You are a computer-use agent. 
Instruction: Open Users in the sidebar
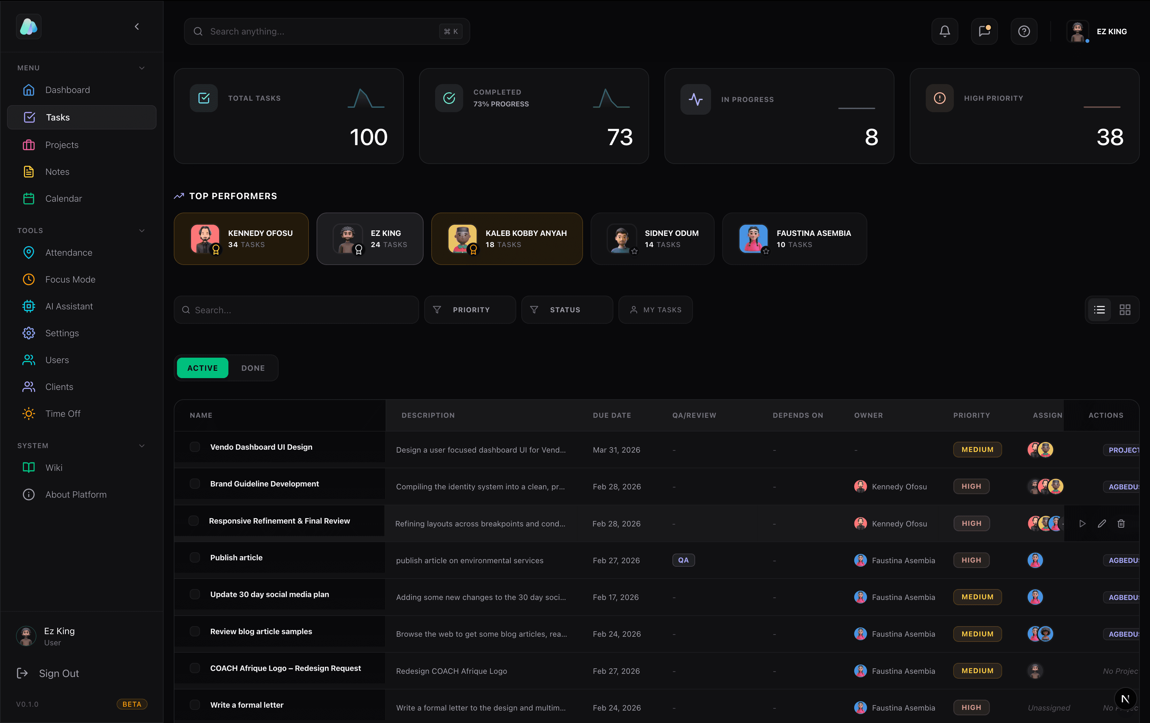[82, 360]
